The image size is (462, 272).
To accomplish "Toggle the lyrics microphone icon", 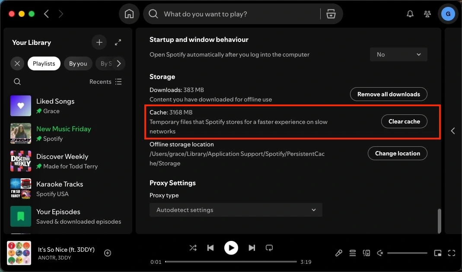I will pos(338,253).
